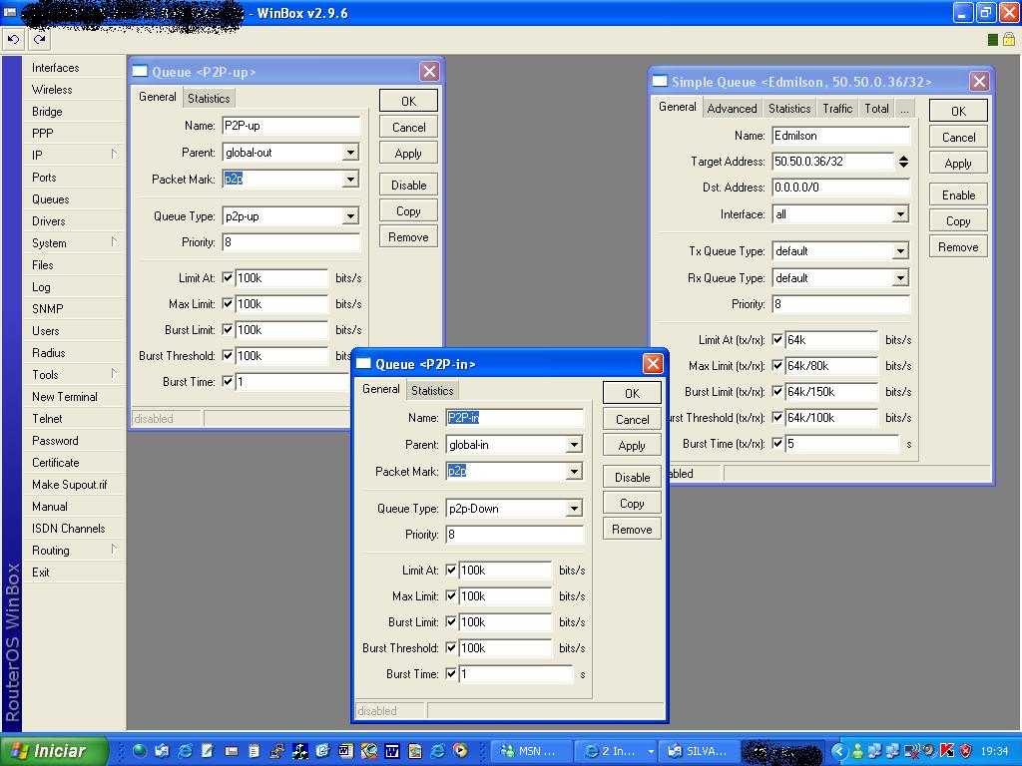
Task: Toggle Max Limit checkbox in P2P-up queue
Action: coord(227,304)
